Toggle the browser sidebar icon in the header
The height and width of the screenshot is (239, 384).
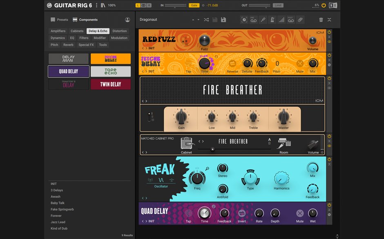click(x=103, y=5)
